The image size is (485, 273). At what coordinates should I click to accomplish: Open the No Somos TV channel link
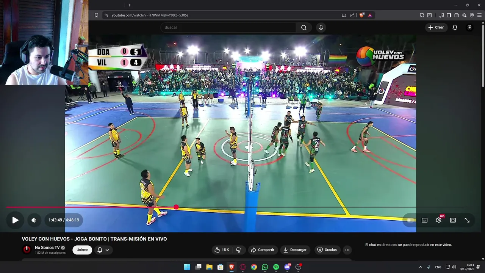pyautogui.click(x=47, y=248)
